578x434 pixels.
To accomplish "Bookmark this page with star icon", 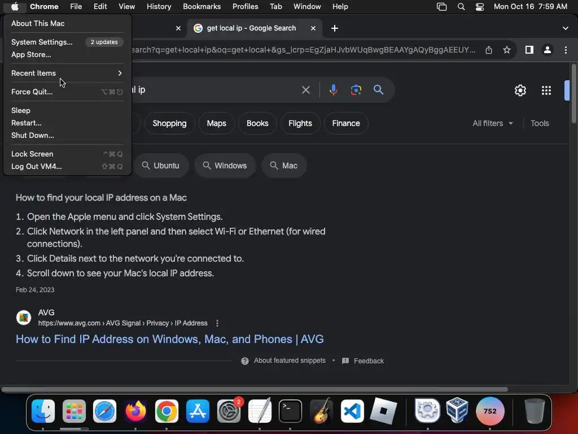I will pos(507,50).
